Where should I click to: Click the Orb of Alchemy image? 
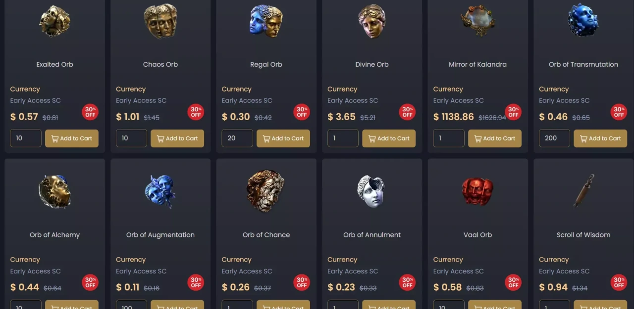pyautogui.click(x=54, y=191)
